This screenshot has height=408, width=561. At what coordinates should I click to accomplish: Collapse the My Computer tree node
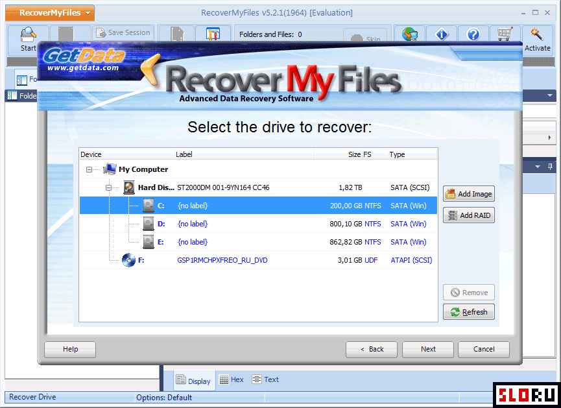point(89,170)
